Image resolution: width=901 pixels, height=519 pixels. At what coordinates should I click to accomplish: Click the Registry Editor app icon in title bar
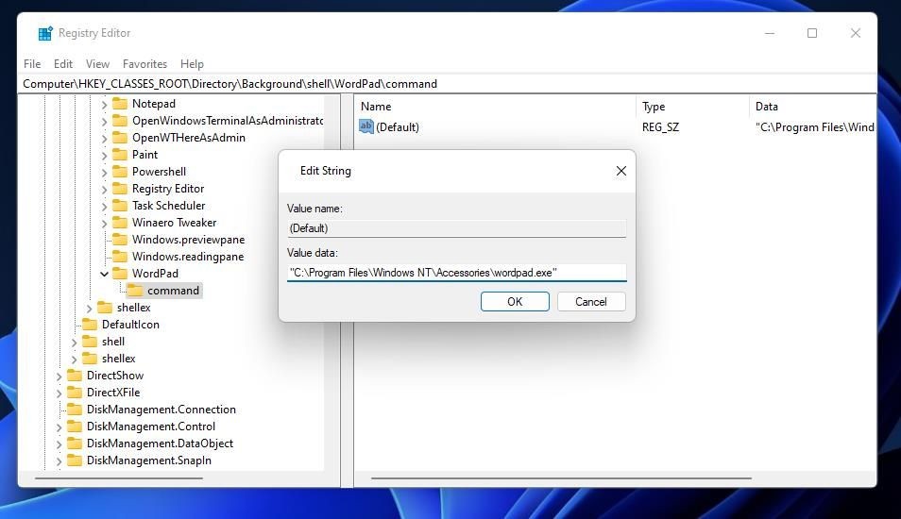[x=45, y=33]
